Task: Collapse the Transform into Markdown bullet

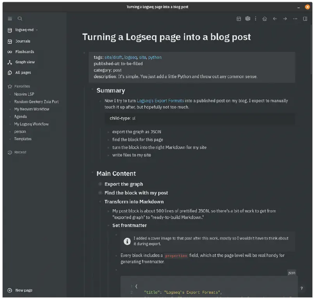Action: pos(100,202)
